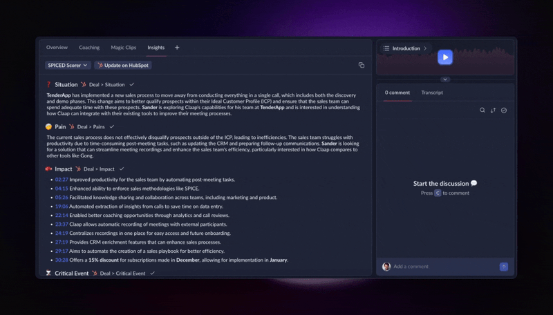Image resolution: width=553 pixels, height=315 pixels.
Task: Open the SPICED Scorer dropdown
Action: (68, 65)
